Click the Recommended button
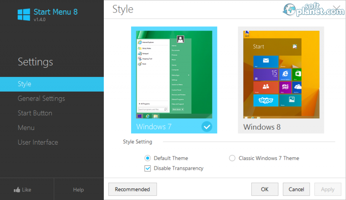Image resolution: width=346 pixels, height=200 pixels. (133, 189)
